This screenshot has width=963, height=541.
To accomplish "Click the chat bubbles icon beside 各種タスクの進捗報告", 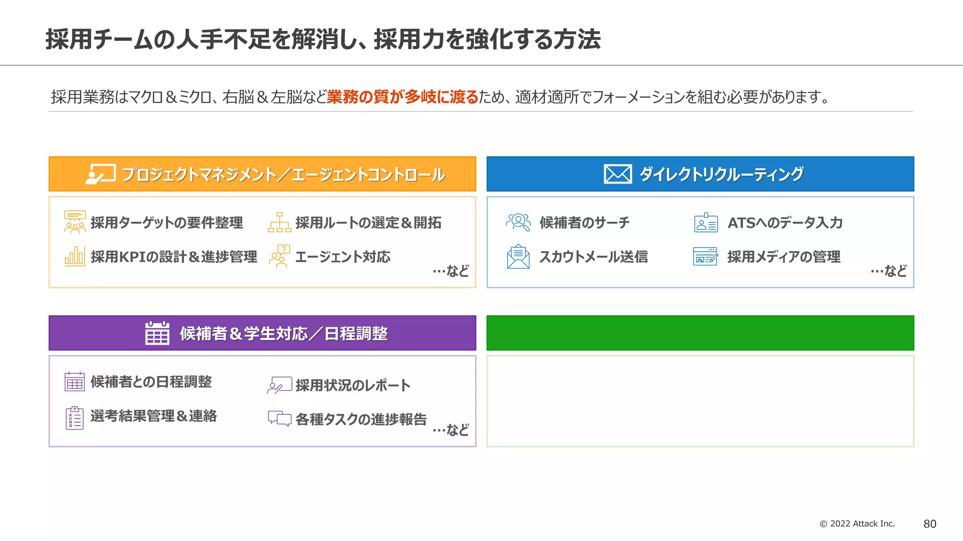I will tap(279, 418).
